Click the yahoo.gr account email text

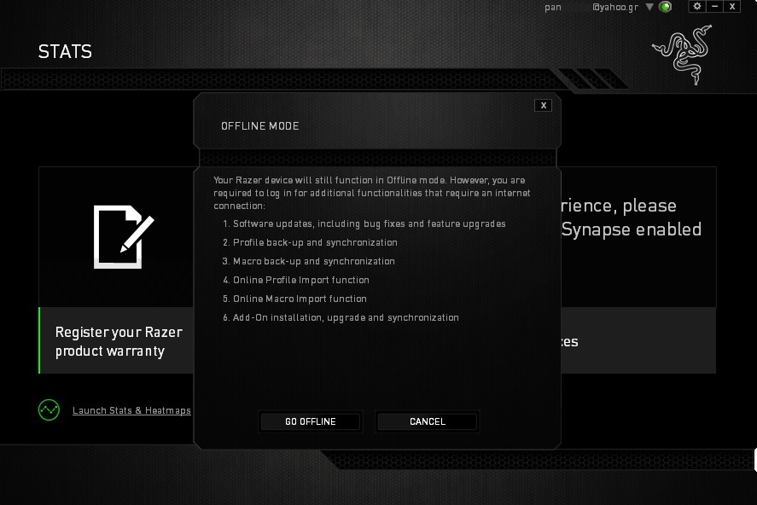point(591,7)
